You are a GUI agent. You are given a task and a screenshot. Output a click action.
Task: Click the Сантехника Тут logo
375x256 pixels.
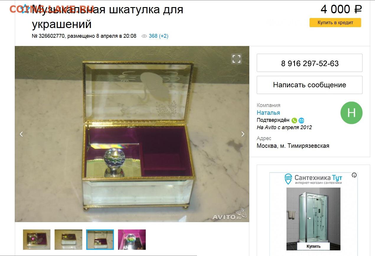[x=313, y=179]
